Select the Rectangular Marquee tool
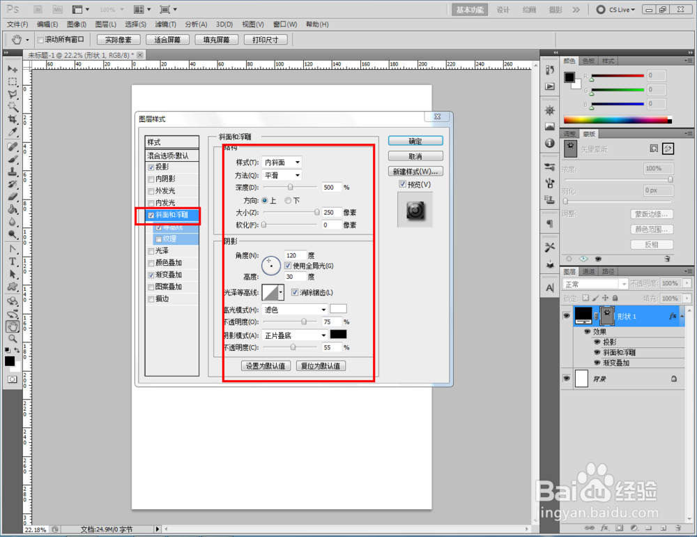This screenshot has height=537, width=697. click(13, 82)
